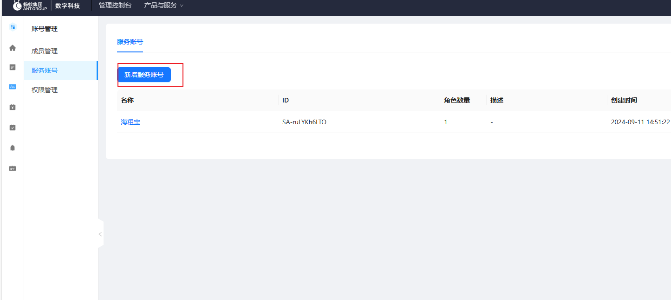Click the 描述 column header
This screenshot has width=671, height=300.
click(497, 100)
